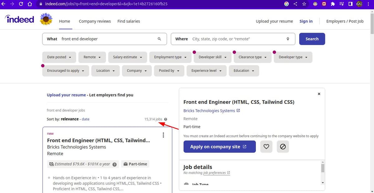The width and height of the screenshot is (374, 193).
Task: Close the job details panel
Action: click(319, 94)
